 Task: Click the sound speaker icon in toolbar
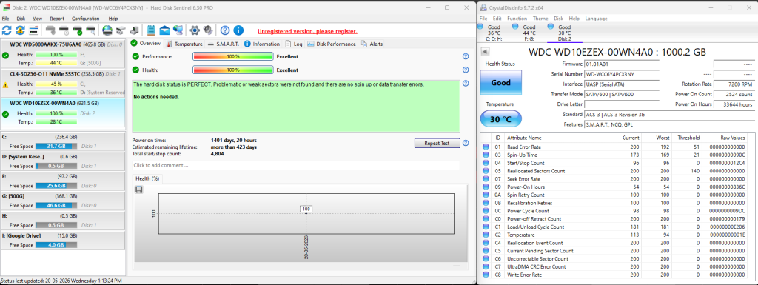208,30
